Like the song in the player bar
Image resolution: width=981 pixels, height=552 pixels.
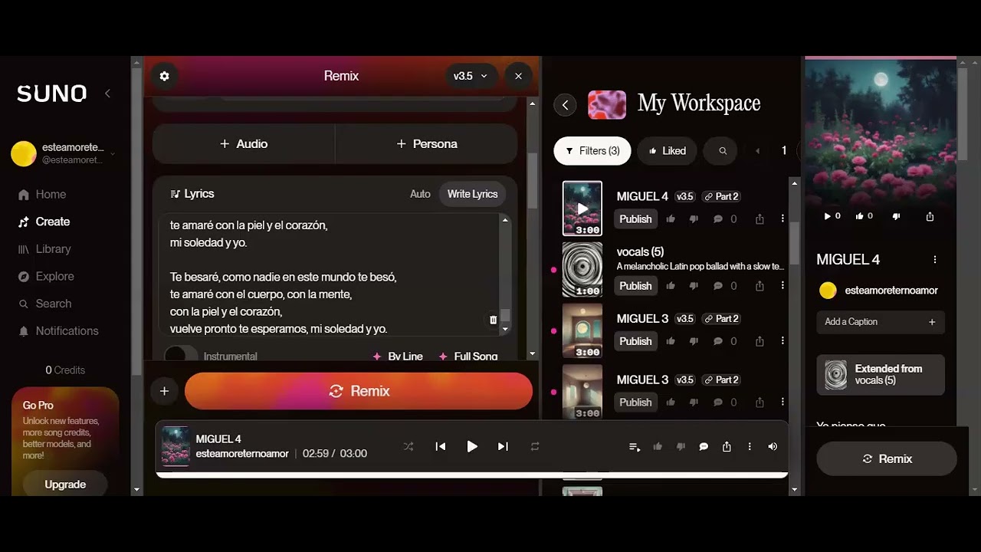coord(658,446)
